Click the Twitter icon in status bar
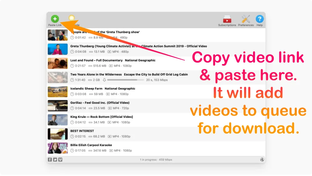The image size is (312, 176). tap(55, 160)
